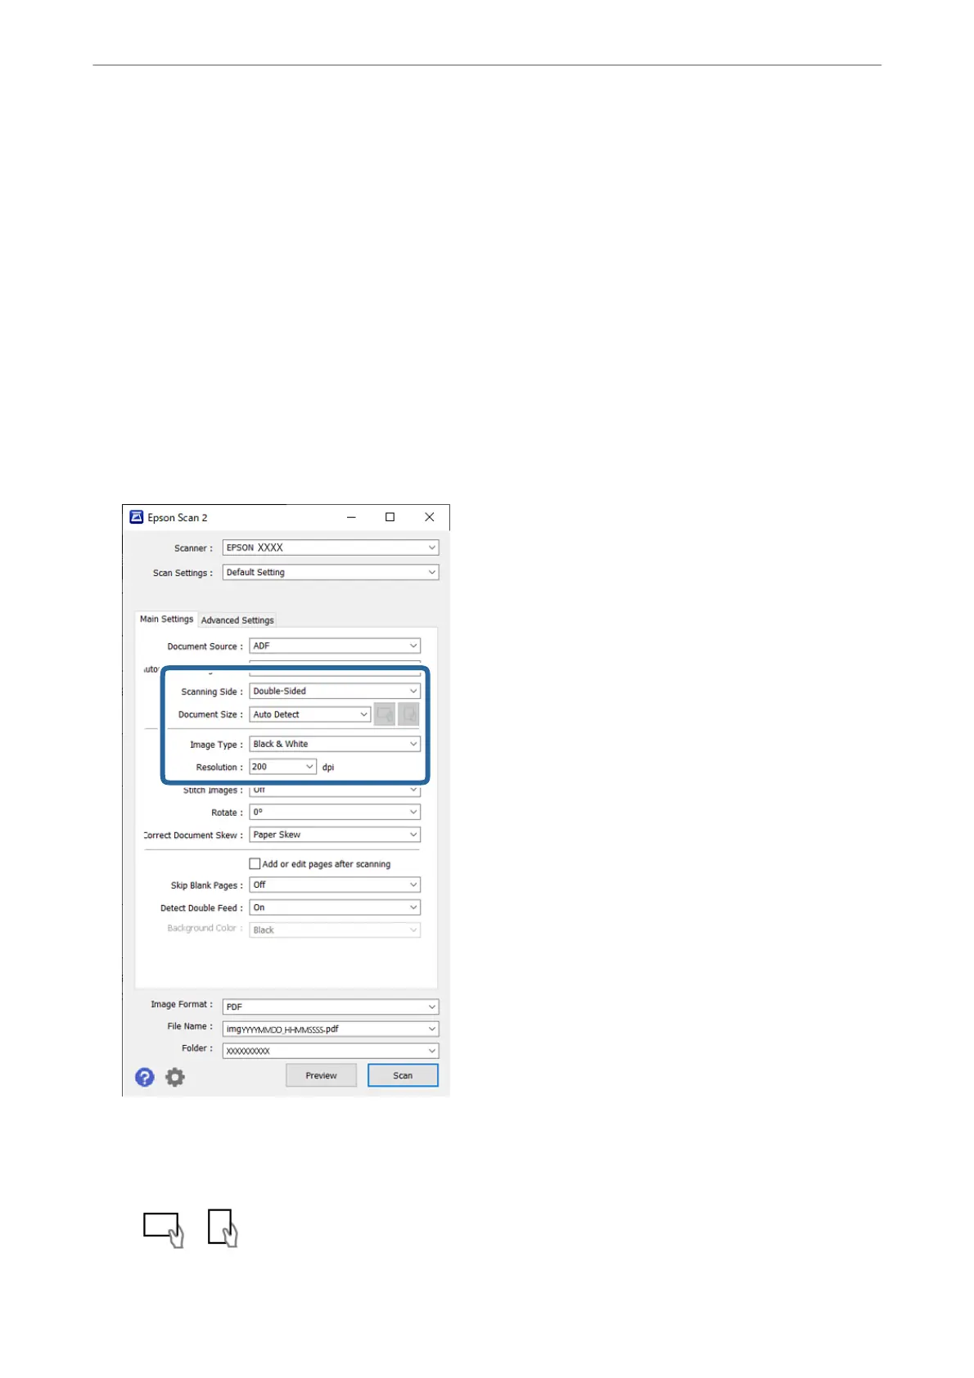Click the dpi unit label

pyautogui.click(x=328, y=768)
